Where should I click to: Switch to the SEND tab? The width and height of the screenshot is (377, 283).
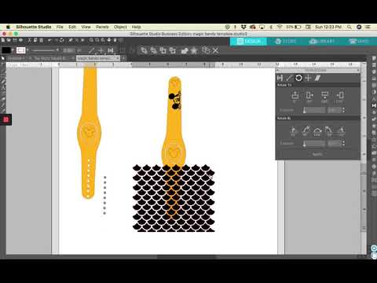(x=358, y=42)
